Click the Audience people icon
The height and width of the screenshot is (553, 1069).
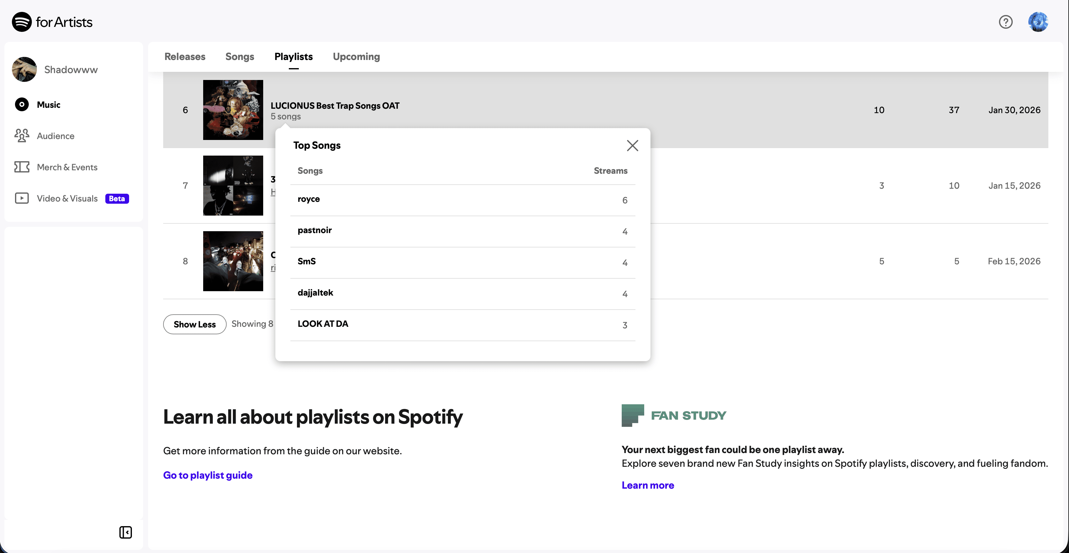click(x=22, y=136)
